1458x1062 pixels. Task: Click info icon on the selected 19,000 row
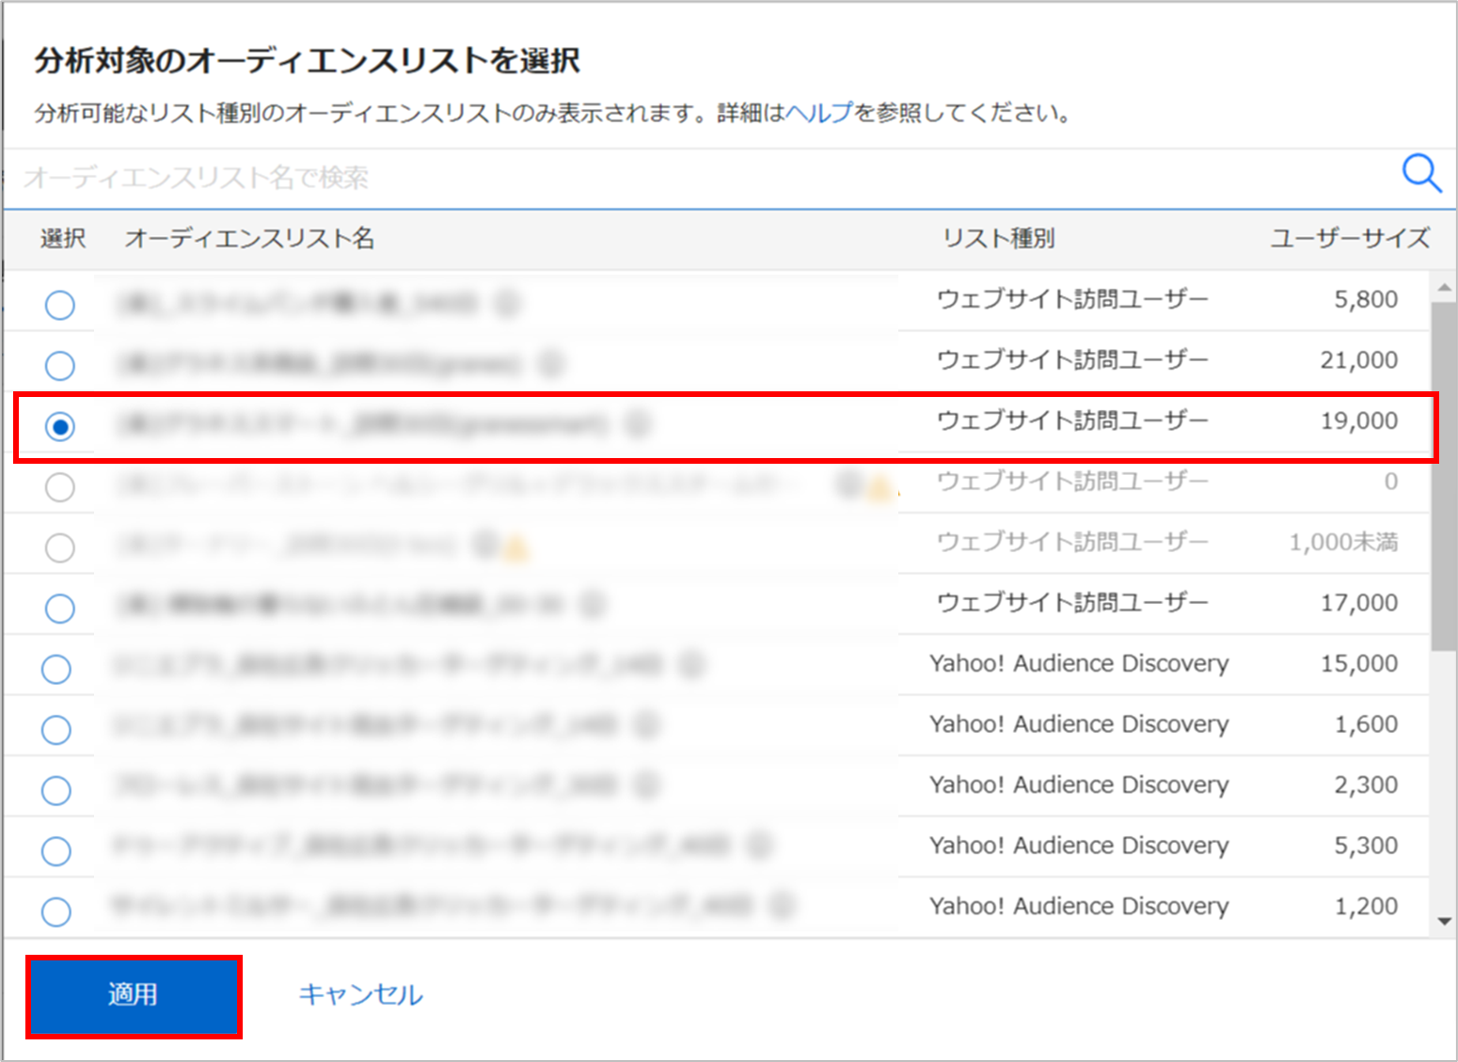tap(638, 423)
